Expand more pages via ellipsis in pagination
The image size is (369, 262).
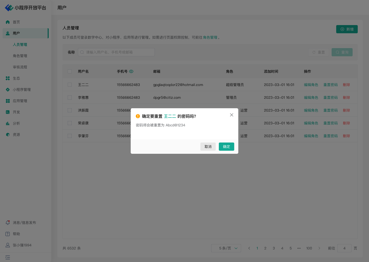299,248
